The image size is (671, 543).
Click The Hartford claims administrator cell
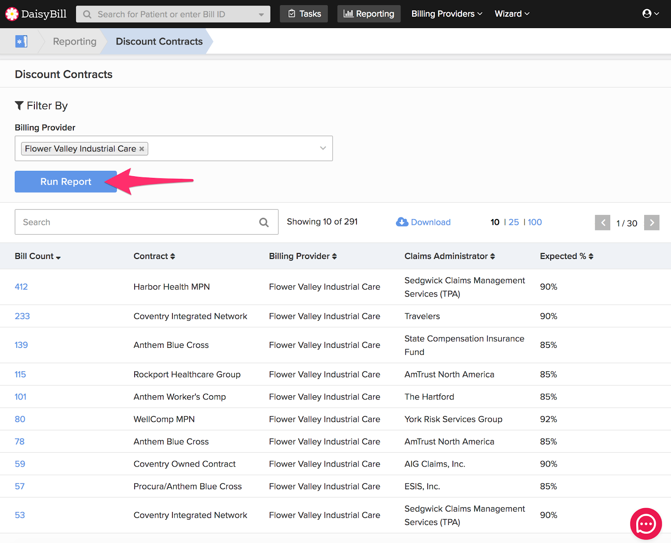[429, 397]
